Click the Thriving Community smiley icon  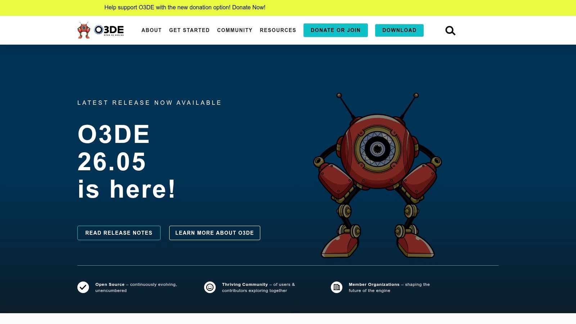(210, 287)
